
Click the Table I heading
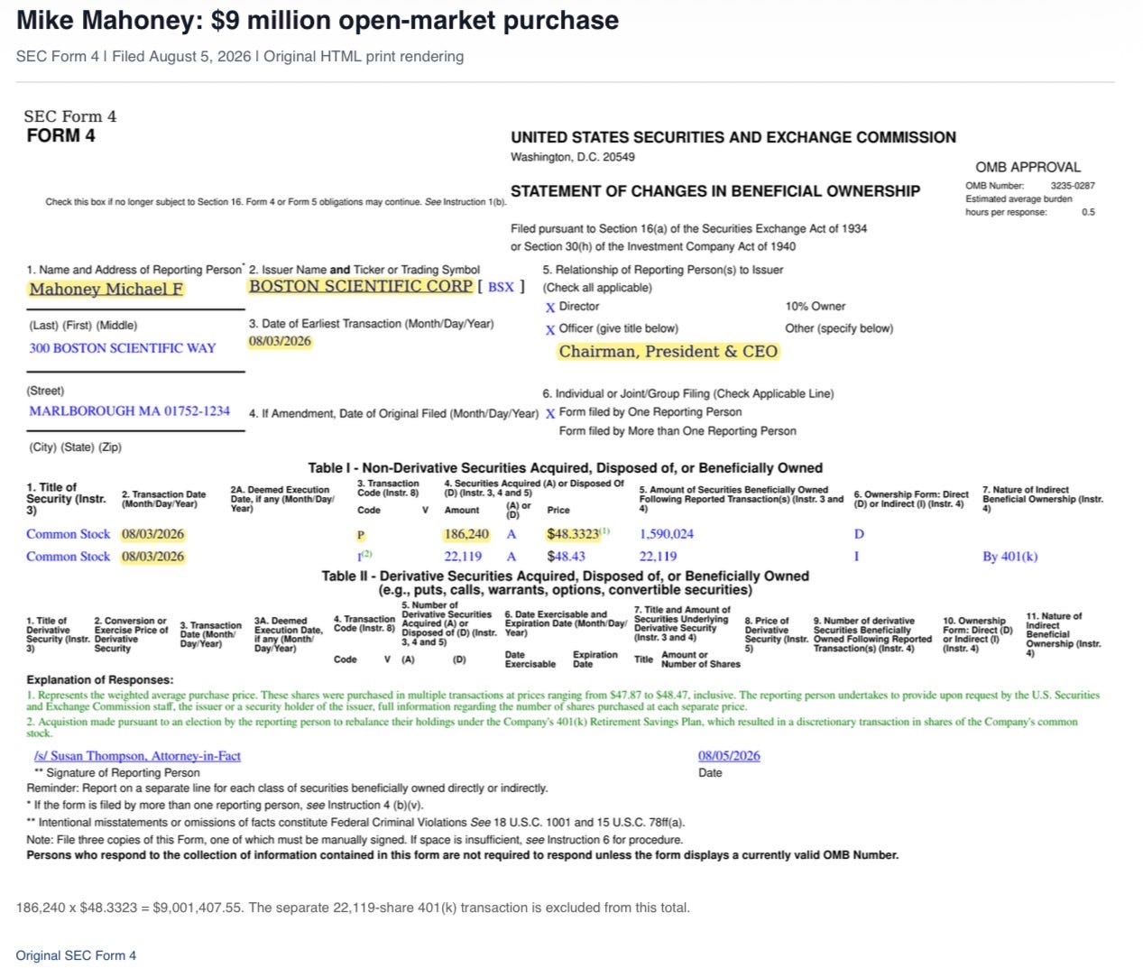(566, 468)
